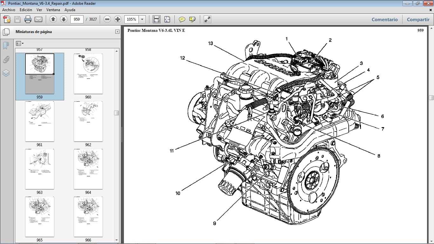This screenshot has width=434, height=244.
Task: Open the Archivo menu
Action: tap(9, 10)
